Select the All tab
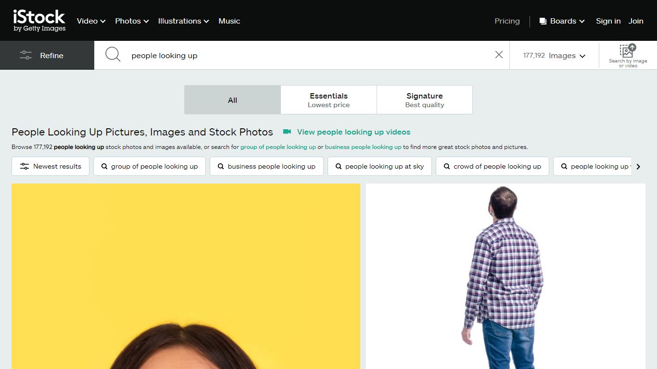This screenshot has height=369, width=657. point(232,100)
